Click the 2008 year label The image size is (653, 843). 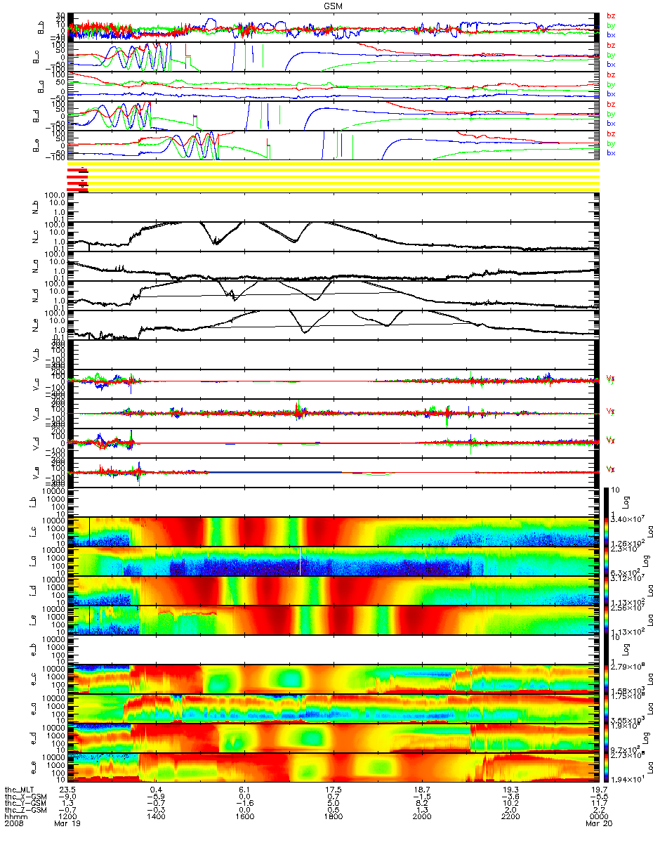pos(13,825)
